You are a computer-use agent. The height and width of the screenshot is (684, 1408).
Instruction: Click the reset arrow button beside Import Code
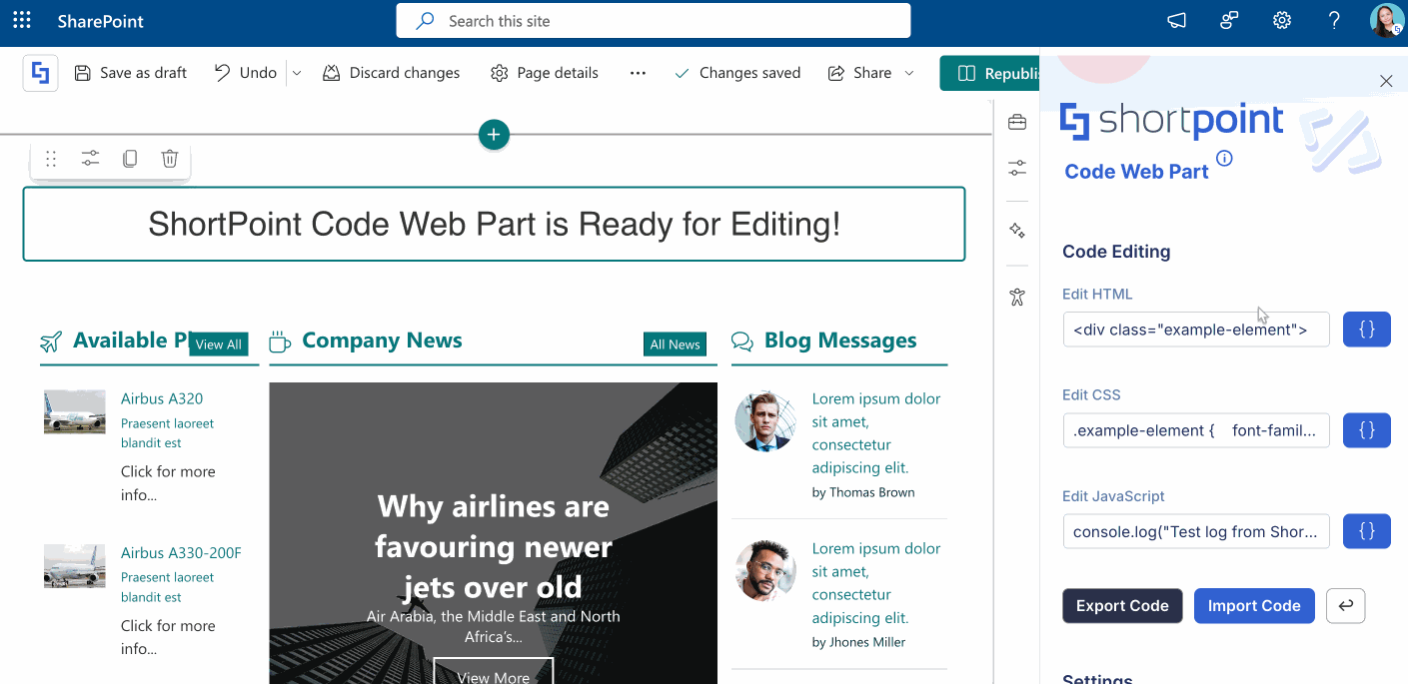click(1345, 606)
